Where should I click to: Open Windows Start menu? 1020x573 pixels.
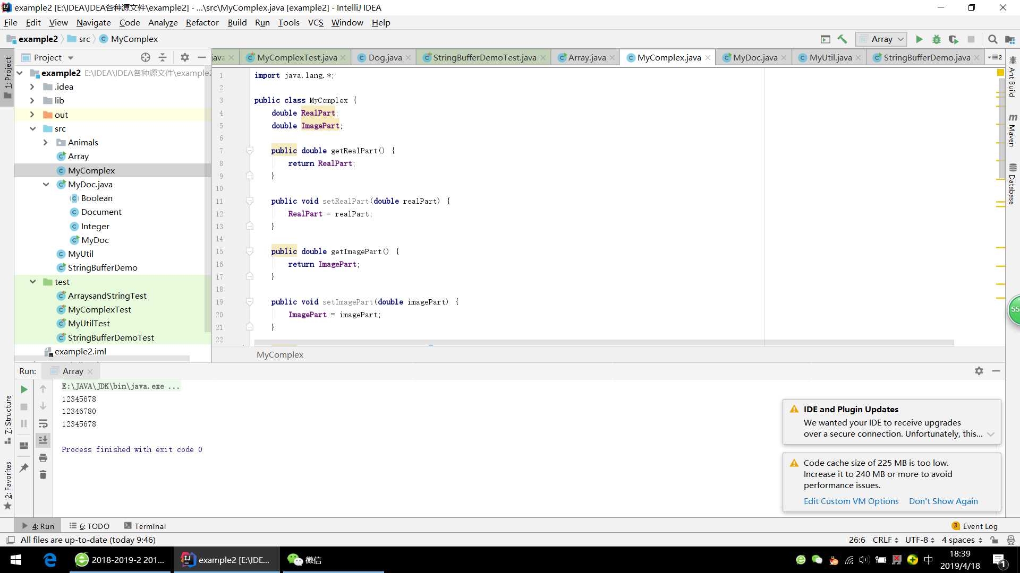coord(16,560)
